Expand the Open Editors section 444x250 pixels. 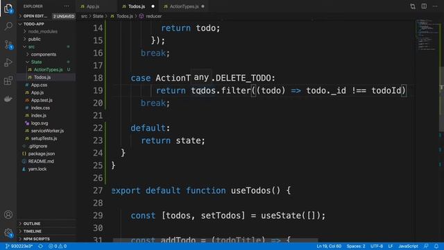tap(35, 16)
